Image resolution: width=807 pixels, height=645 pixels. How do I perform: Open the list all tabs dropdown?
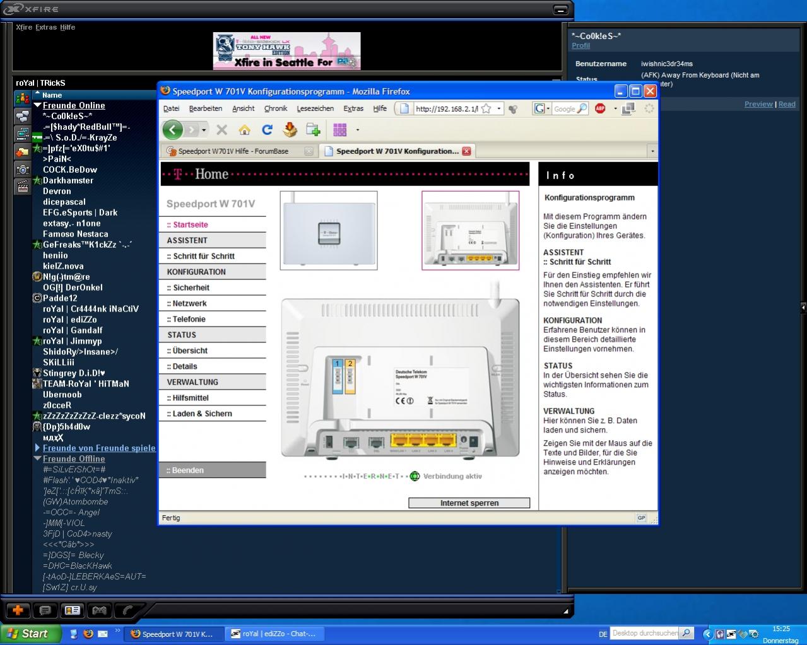(x=652, y=151)
